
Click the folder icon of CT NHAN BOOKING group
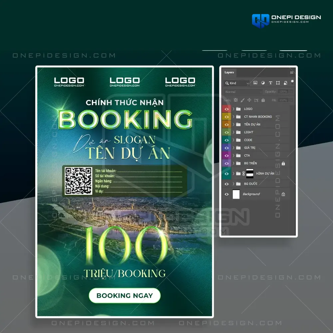238,117
